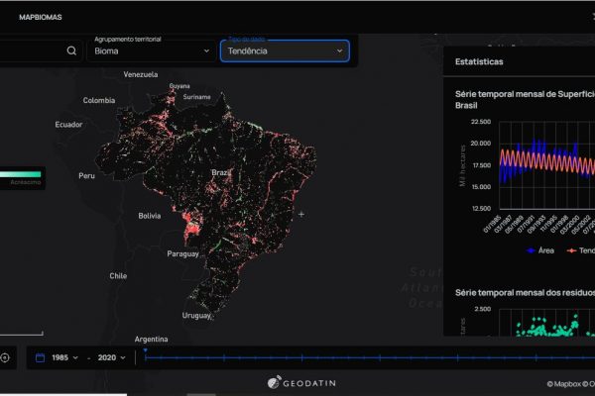Click the plus crosshair marker on map

pos(301,214)
